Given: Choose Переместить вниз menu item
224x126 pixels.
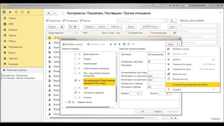Looking at the screenshot, I should (193, 69).
